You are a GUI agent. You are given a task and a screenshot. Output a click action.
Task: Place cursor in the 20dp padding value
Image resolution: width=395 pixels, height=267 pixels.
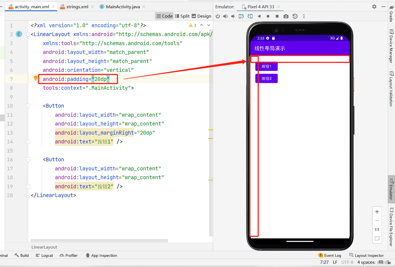click(100, 79)
